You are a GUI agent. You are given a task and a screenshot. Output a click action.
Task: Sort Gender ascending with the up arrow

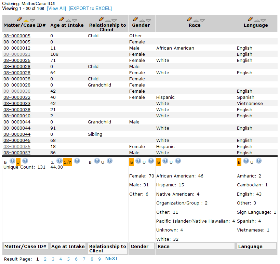(143, 20)
